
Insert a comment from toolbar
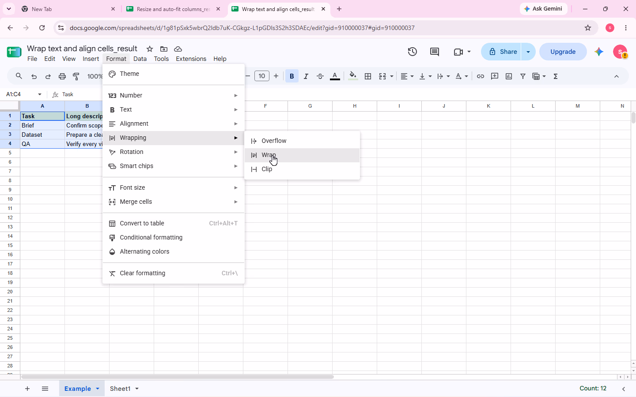[x=495, y=76]
